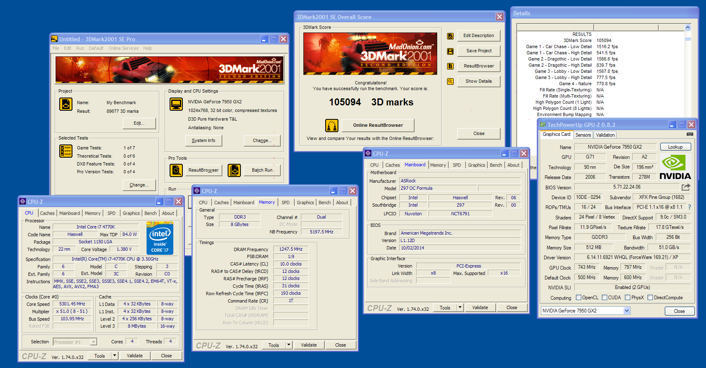Switch to the Validation tab in GPU-Z

click(605, 135)
